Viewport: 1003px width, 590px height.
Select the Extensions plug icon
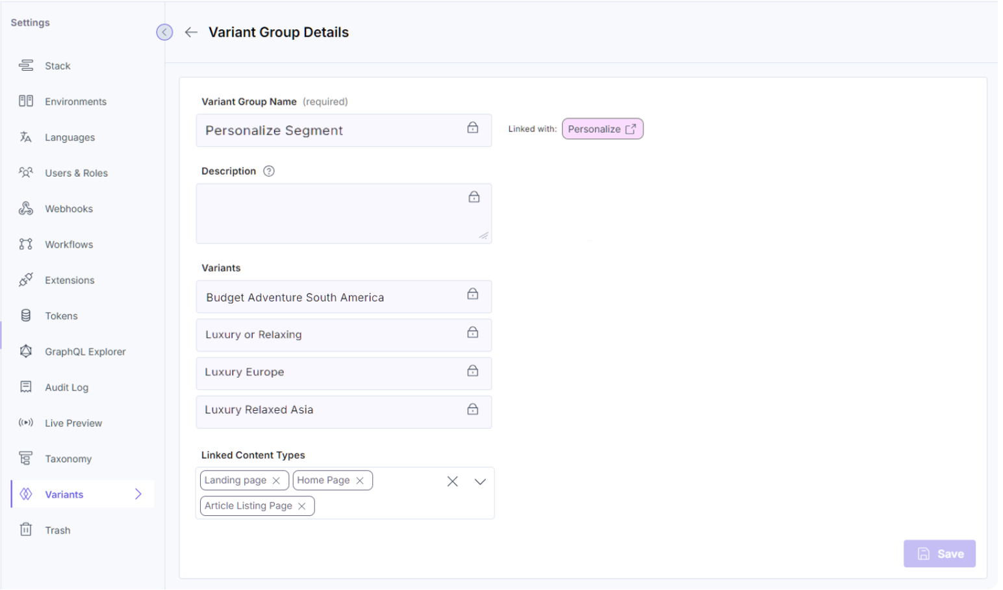pos(26,280)
